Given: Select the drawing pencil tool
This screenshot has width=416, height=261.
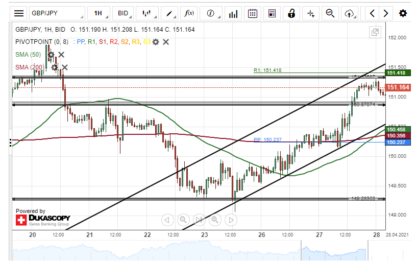Looking at the screenshot, I should tap(169, 13).
